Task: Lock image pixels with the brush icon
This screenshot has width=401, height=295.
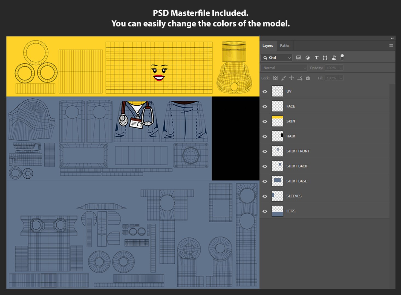Action: (x=283, y=78)
